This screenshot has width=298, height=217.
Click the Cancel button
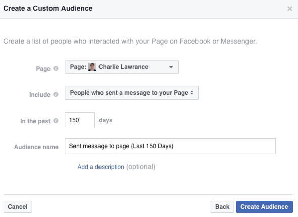point(18,207)
